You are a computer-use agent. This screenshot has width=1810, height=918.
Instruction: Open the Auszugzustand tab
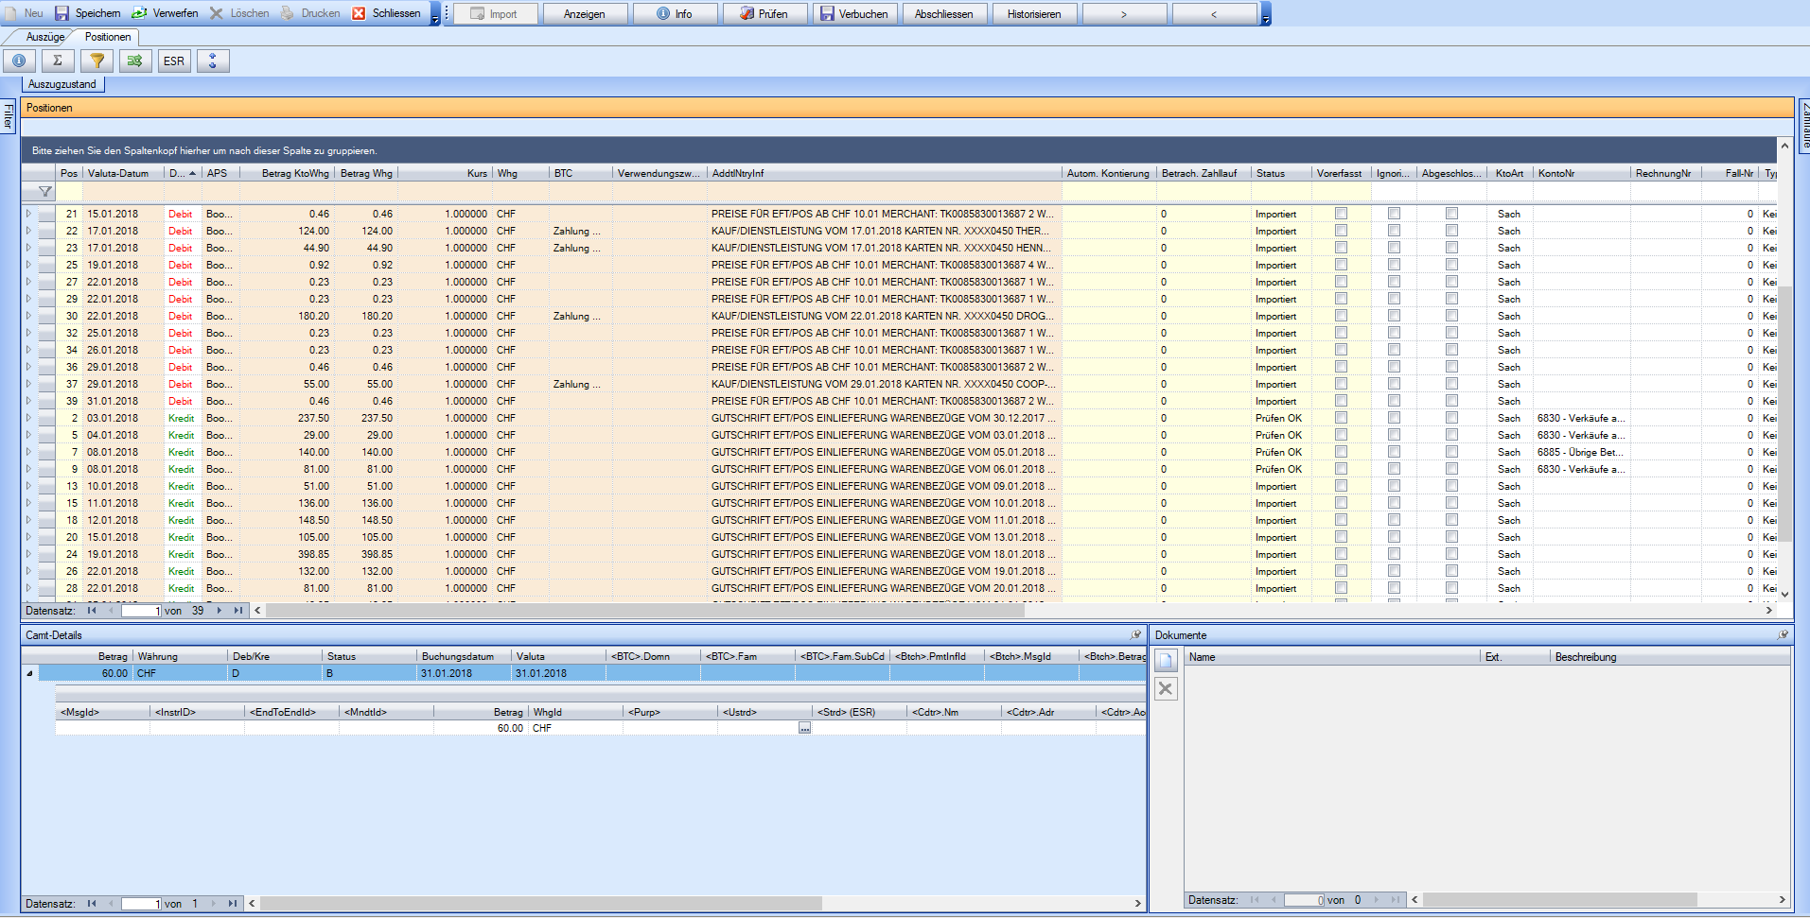(x=62, y=84)
